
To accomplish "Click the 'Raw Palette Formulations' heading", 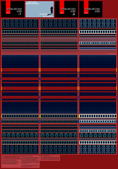I will pos(45,156).
